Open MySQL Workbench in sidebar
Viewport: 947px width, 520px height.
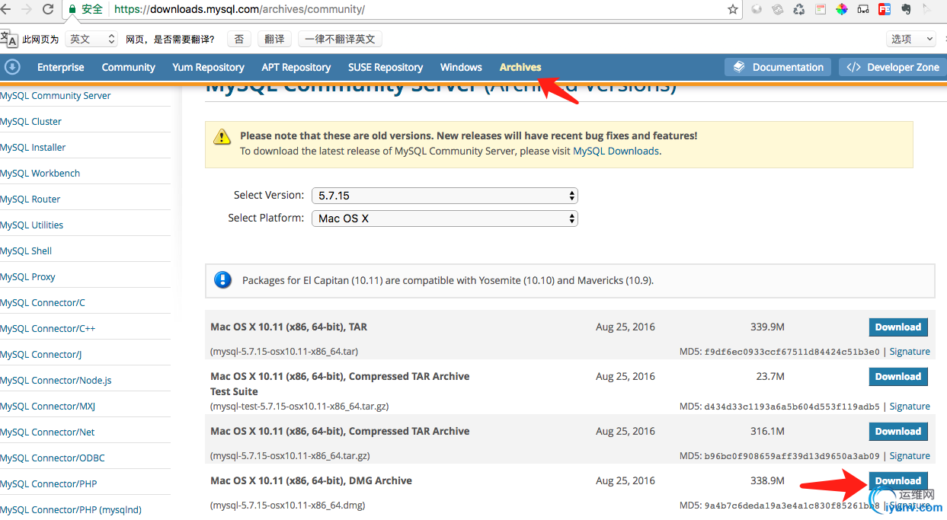[40, 174]
